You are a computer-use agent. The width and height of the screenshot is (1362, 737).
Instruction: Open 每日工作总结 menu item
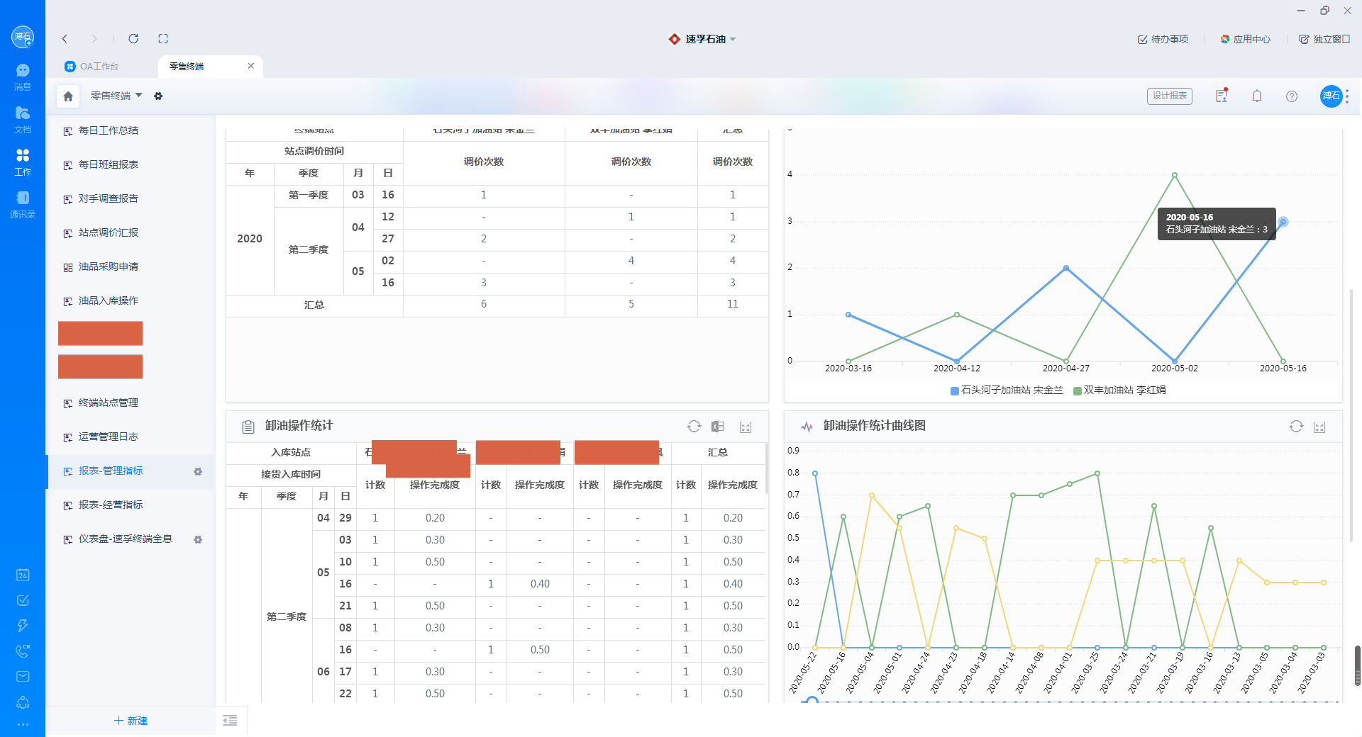pyautogui.click(x=108, y=131)
